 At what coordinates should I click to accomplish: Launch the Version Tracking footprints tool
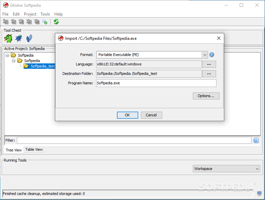point(29,38)
